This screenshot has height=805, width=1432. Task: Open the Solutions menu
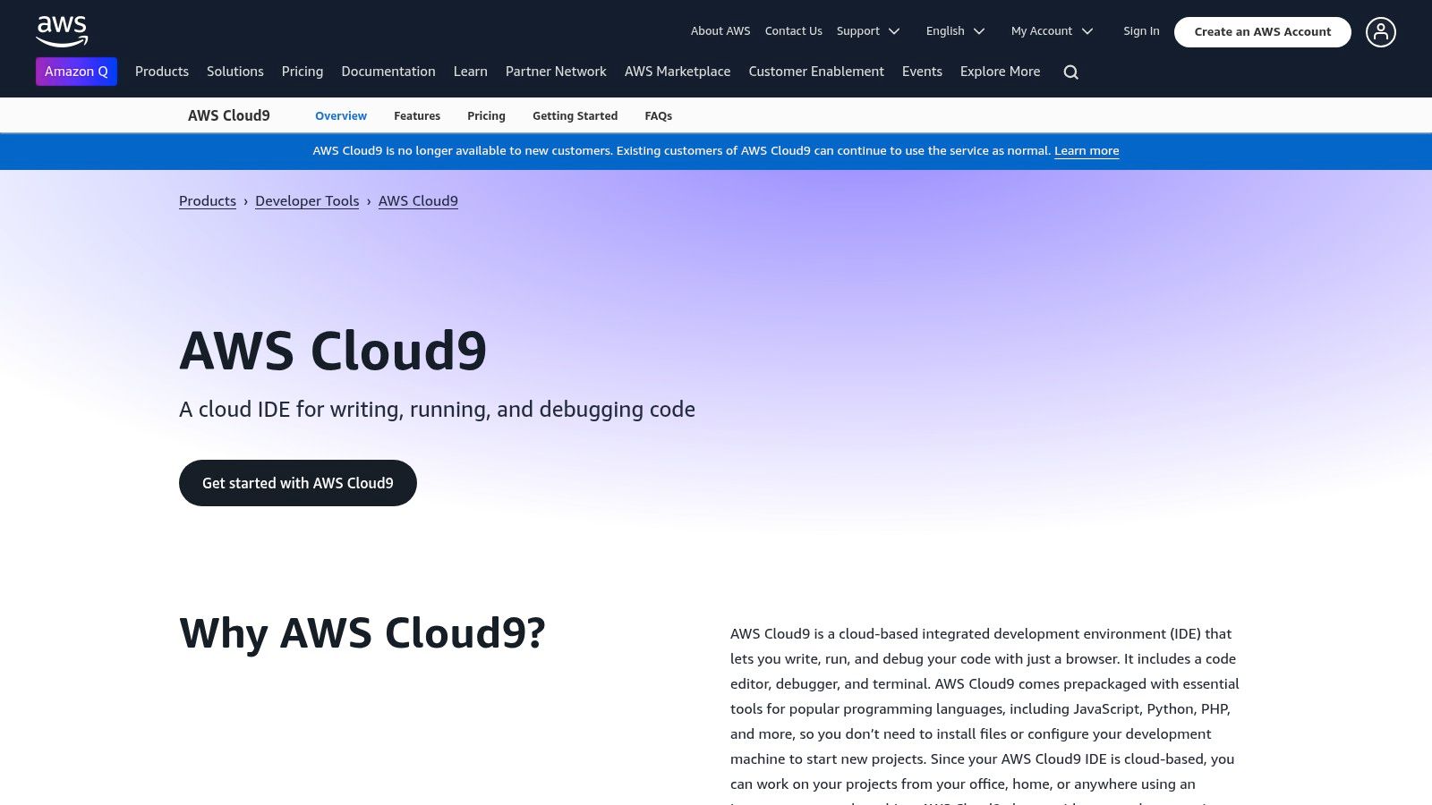click(x=235, y=72)
